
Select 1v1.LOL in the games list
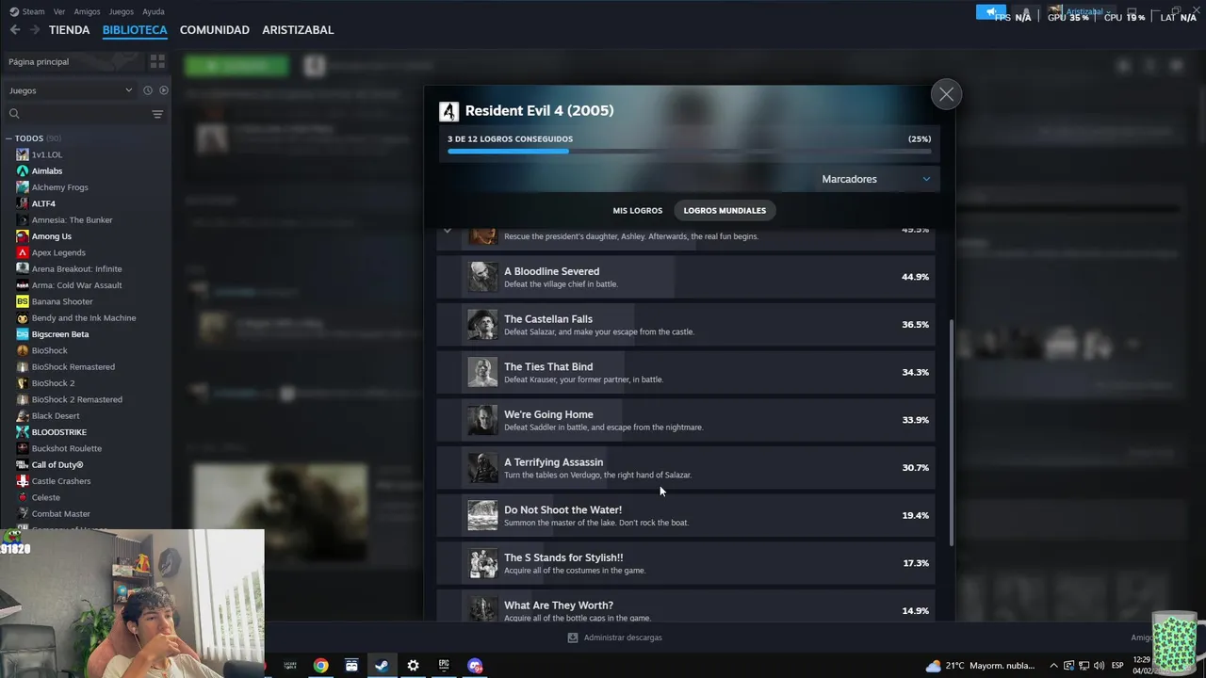click(x=47, y=154)
